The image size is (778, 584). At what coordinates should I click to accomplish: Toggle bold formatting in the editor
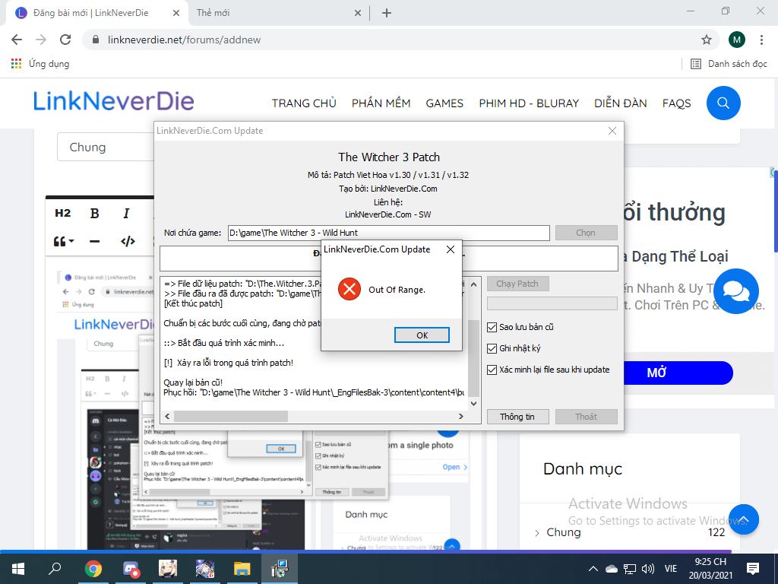[x=95, y=214]
